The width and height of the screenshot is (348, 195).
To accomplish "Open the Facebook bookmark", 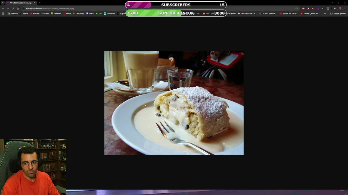I will (x=13, y=13).
